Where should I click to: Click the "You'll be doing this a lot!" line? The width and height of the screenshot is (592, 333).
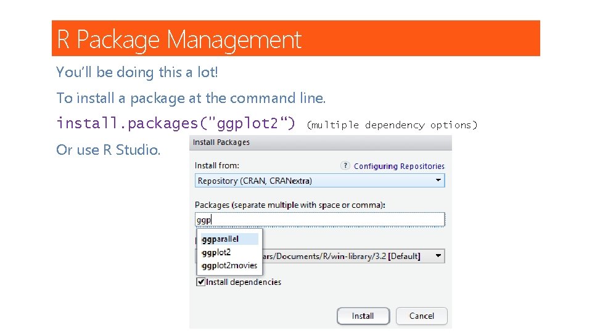pos(137,72)
